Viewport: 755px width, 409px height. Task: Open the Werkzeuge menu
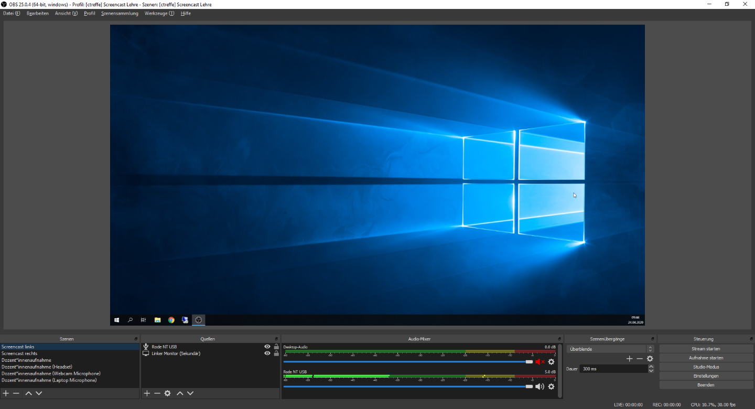coord(159,14)
